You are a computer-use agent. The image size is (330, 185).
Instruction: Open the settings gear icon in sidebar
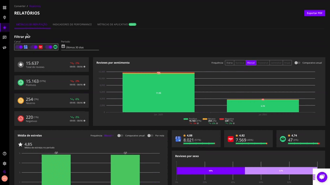[x=4, y=164]
